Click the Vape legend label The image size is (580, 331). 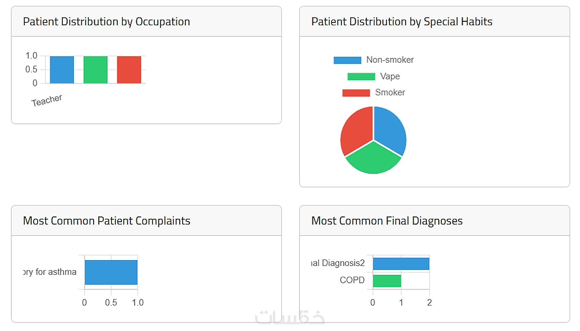point(390,76)
